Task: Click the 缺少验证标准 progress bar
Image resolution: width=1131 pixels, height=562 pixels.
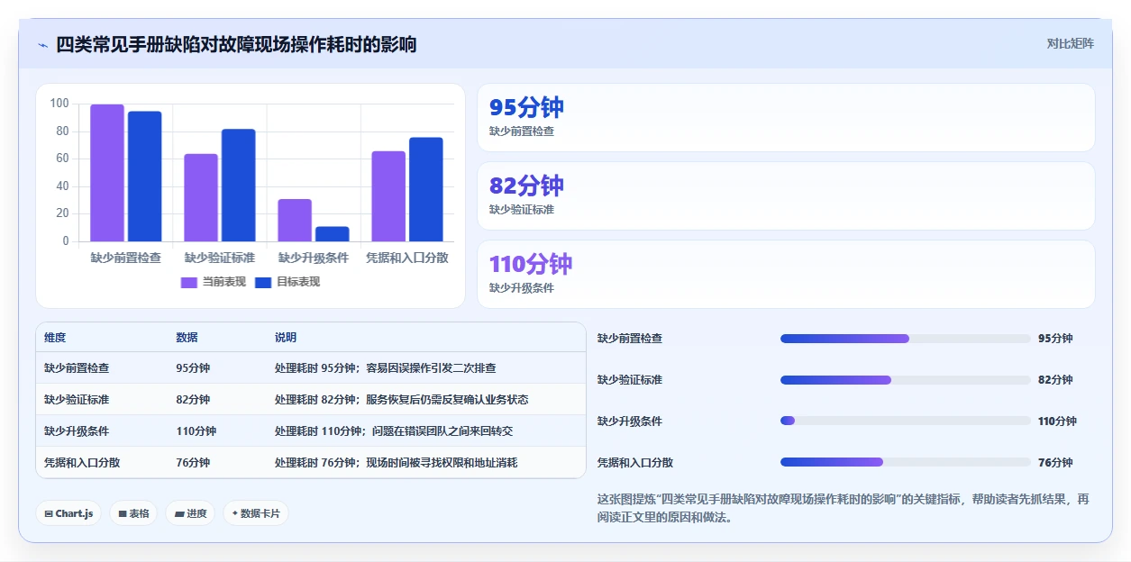Action: click(905, 380)
